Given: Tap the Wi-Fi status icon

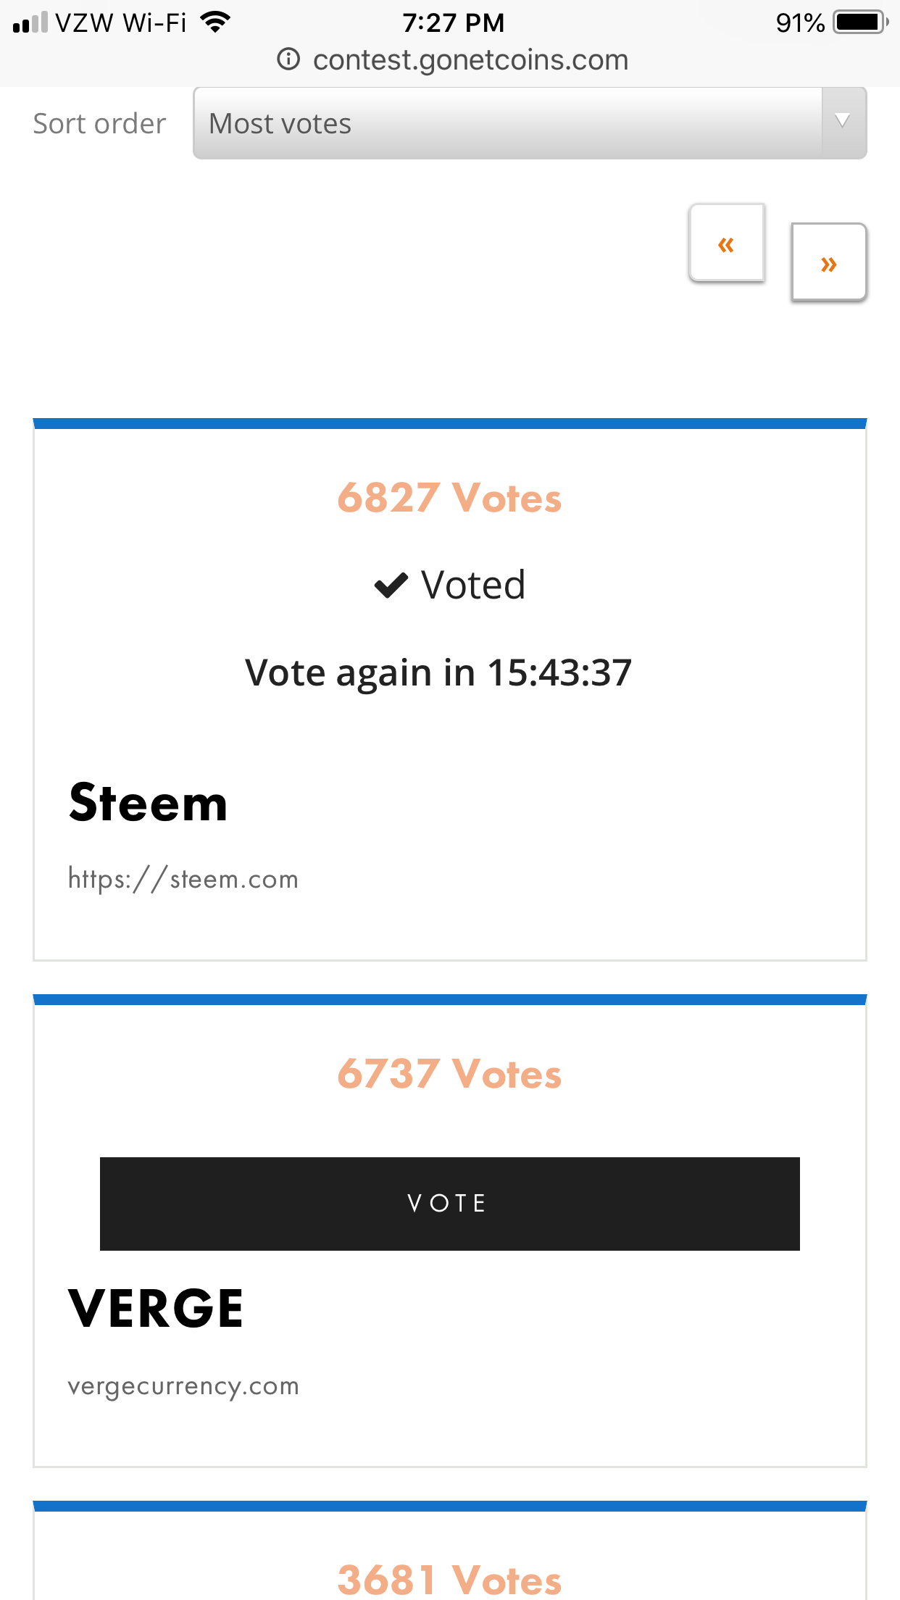Looking at the screenshot, I should pos(215,22).
